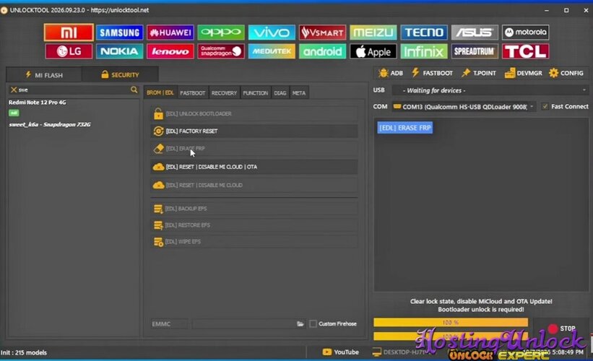Open the FASTBOOT sub-tab
Viewport: 593px width, 361px height.
click(x=193, y=93)
